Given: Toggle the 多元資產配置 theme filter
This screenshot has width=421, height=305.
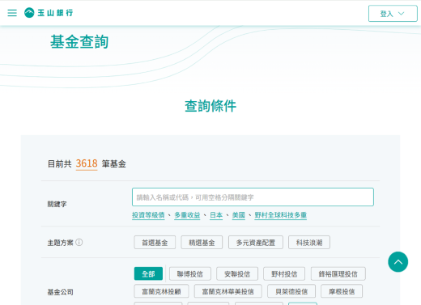Looking at the screenshot, I should click(256, 243).
